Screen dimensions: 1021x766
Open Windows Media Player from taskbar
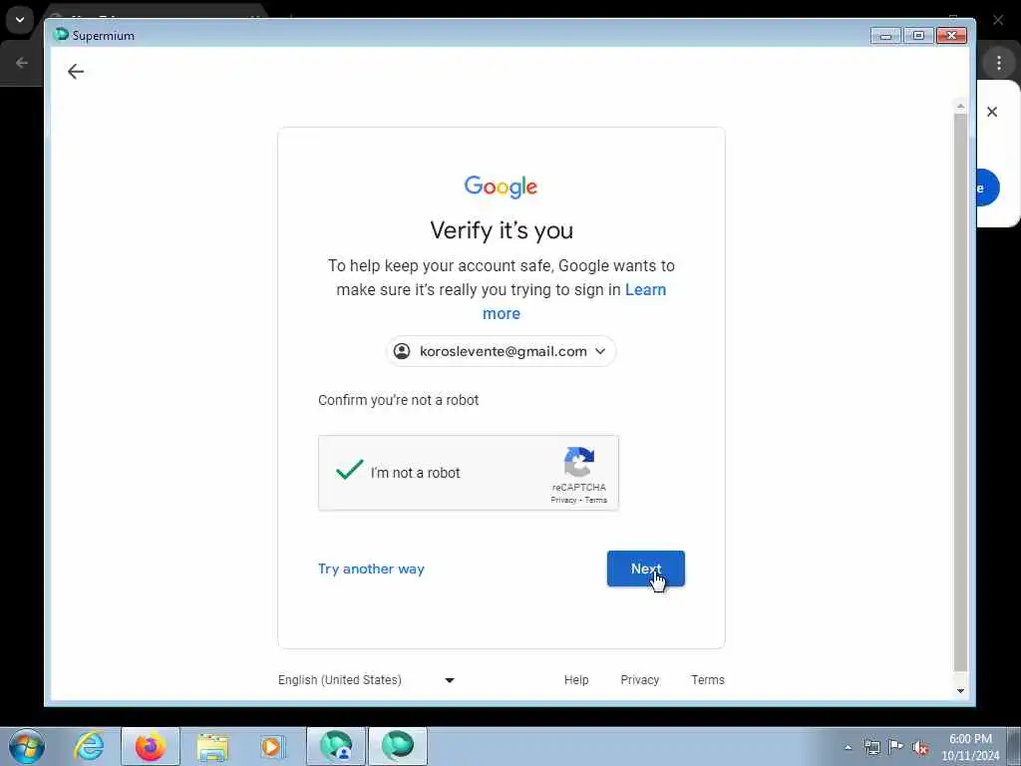pos(273,746)
